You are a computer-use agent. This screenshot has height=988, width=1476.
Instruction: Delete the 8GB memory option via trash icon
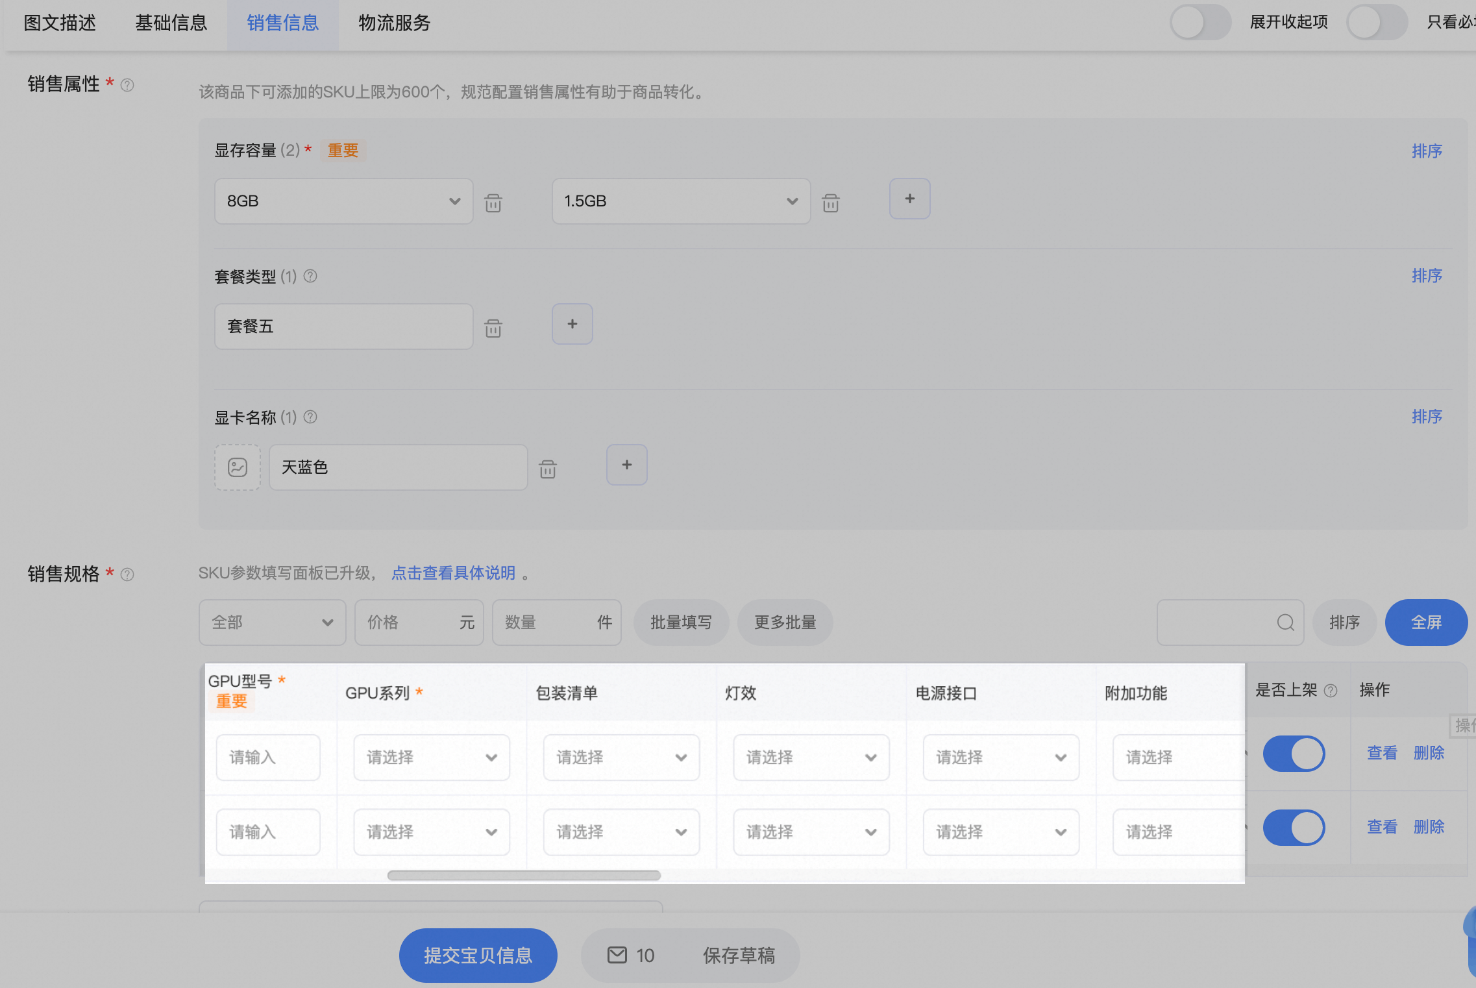[493, 203]
